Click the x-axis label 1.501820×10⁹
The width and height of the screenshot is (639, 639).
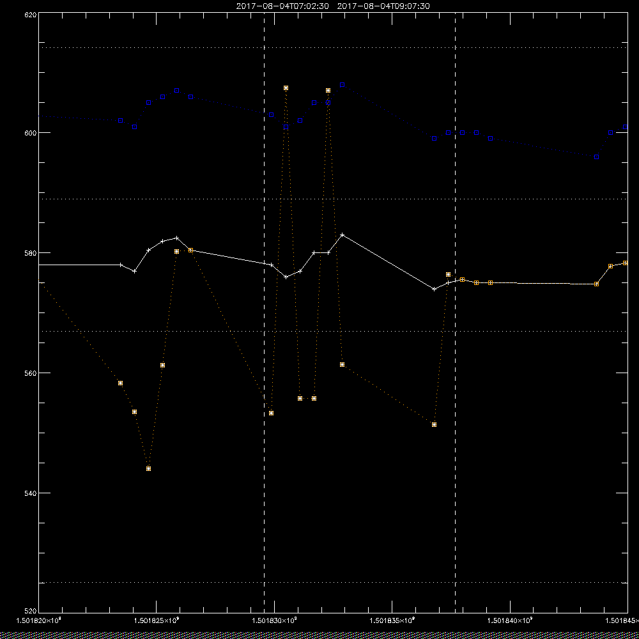tap(38, 620)
